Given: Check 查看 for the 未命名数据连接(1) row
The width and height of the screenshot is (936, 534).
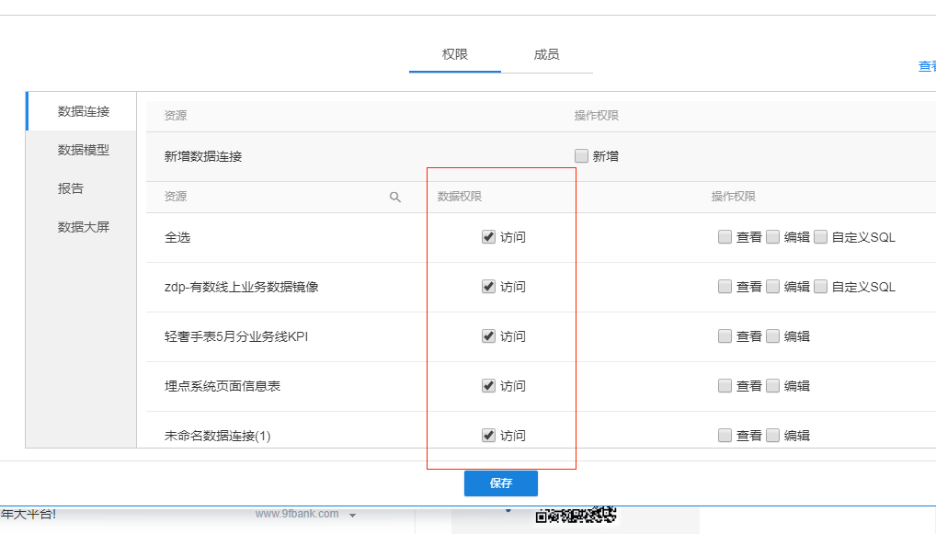Looking at the screenshot, I should (725, 436).
